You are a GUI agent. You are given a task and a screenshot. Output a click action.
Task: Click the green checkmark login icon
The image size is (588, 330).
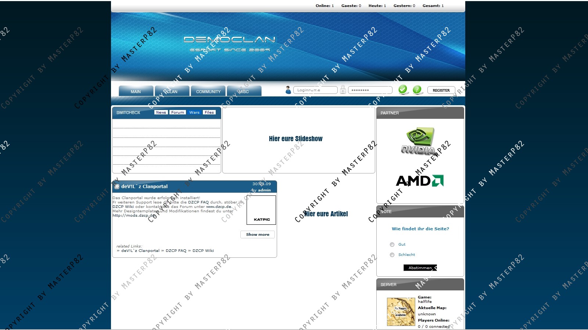pyautogui.click(x=403, y=89)
